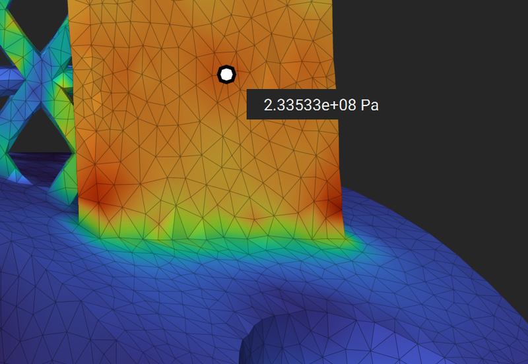Probe the top-left orange area of the column
The width and height of the screenshot is (528, 364).
point(99,26)
